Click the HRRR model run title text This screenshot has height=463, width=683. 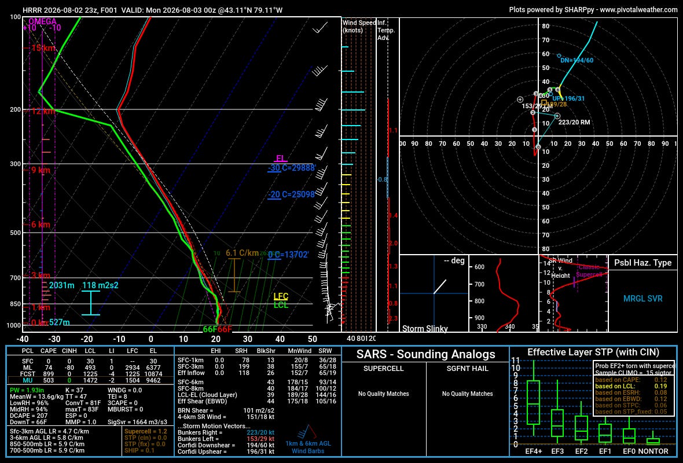152,10
